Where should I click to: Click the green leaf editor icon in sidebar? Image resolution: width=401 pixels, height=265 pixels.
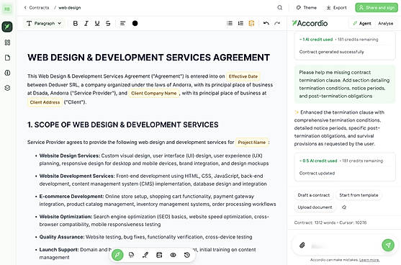point(7,27)
